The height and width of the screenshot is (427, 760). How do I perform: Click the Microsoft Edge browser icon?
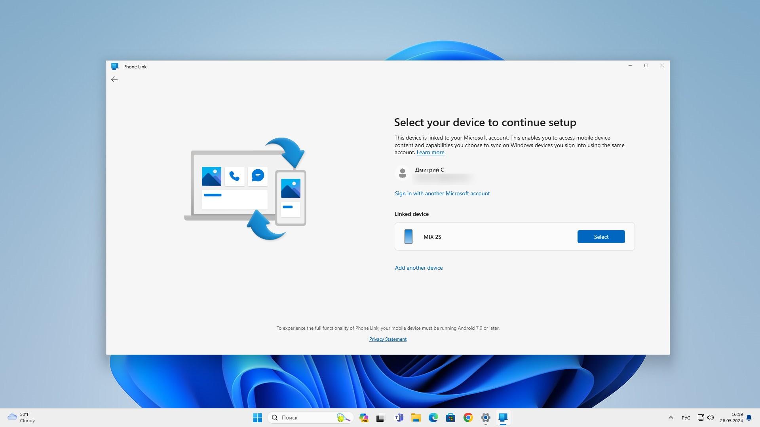point(433,417)
